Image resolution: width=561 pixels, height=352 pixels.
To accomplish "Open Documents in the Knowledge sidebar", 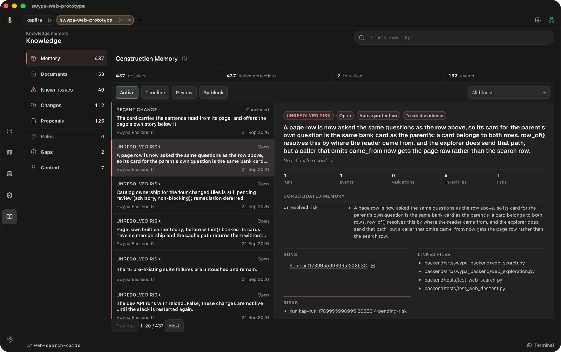I will [67, 74].
